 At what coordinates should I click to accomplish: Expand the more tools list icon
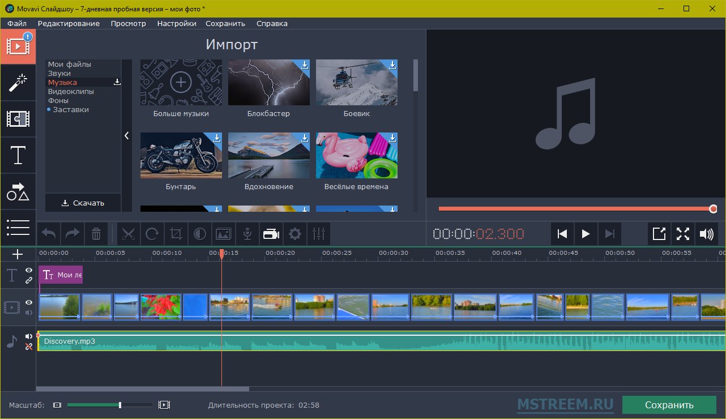[x=18, y=227]
